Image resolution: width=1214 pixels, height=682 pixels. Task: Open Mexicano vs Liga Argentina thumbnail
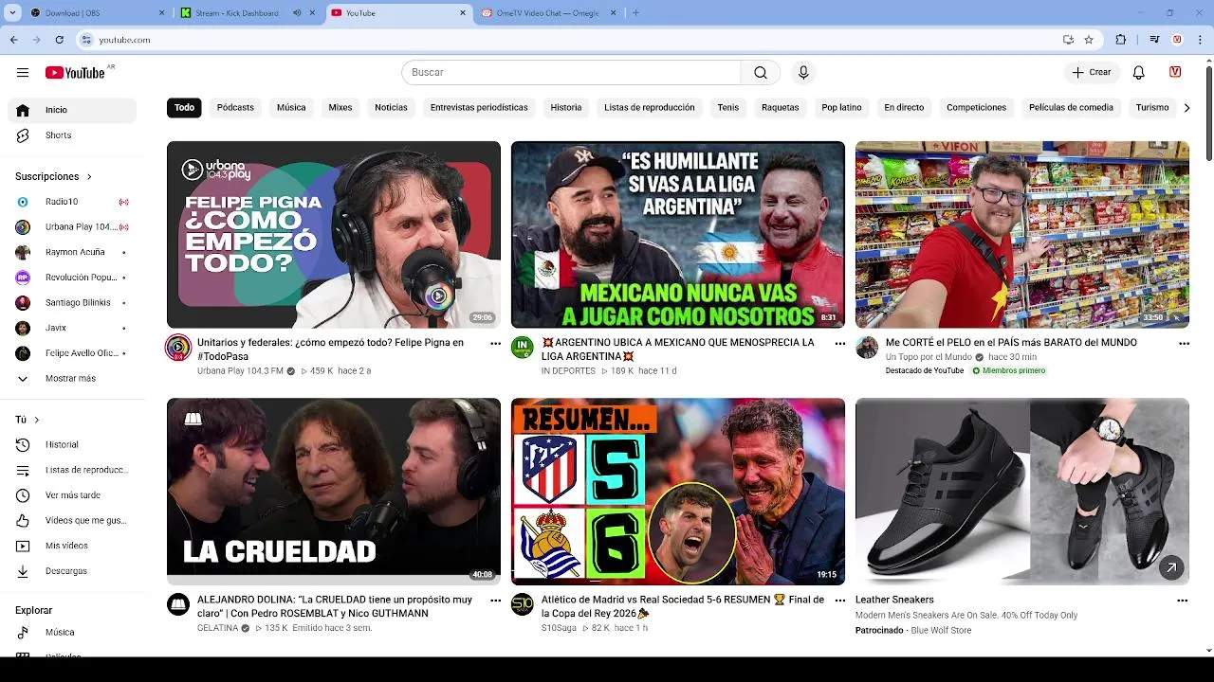point(678,235)
